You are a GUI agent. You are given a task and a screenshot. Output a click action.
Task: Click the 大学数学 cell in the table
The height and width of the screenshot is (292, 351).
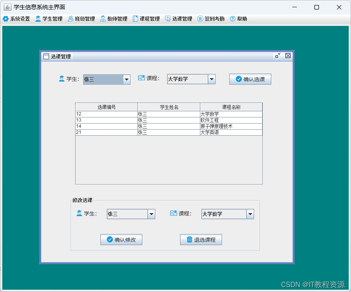(231, 114)
